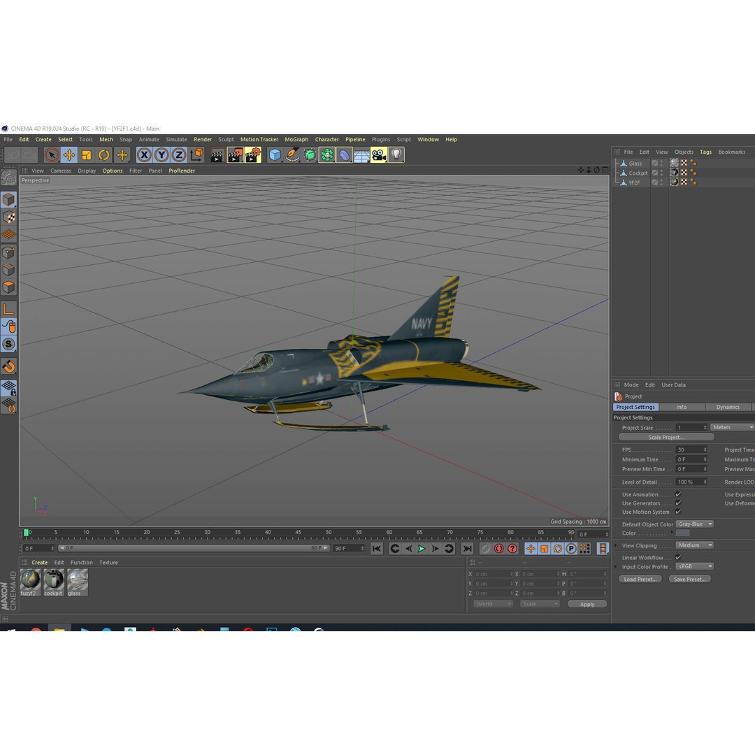Open Default Object Color Gray-Blue dropdown
This screenshot has width=755, height=755.
click(x=695, y=524)
